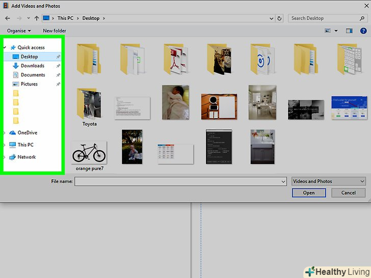Open the Pictures folder in sidebar
Screen dimensions: 371x278
tap(29, 84)
